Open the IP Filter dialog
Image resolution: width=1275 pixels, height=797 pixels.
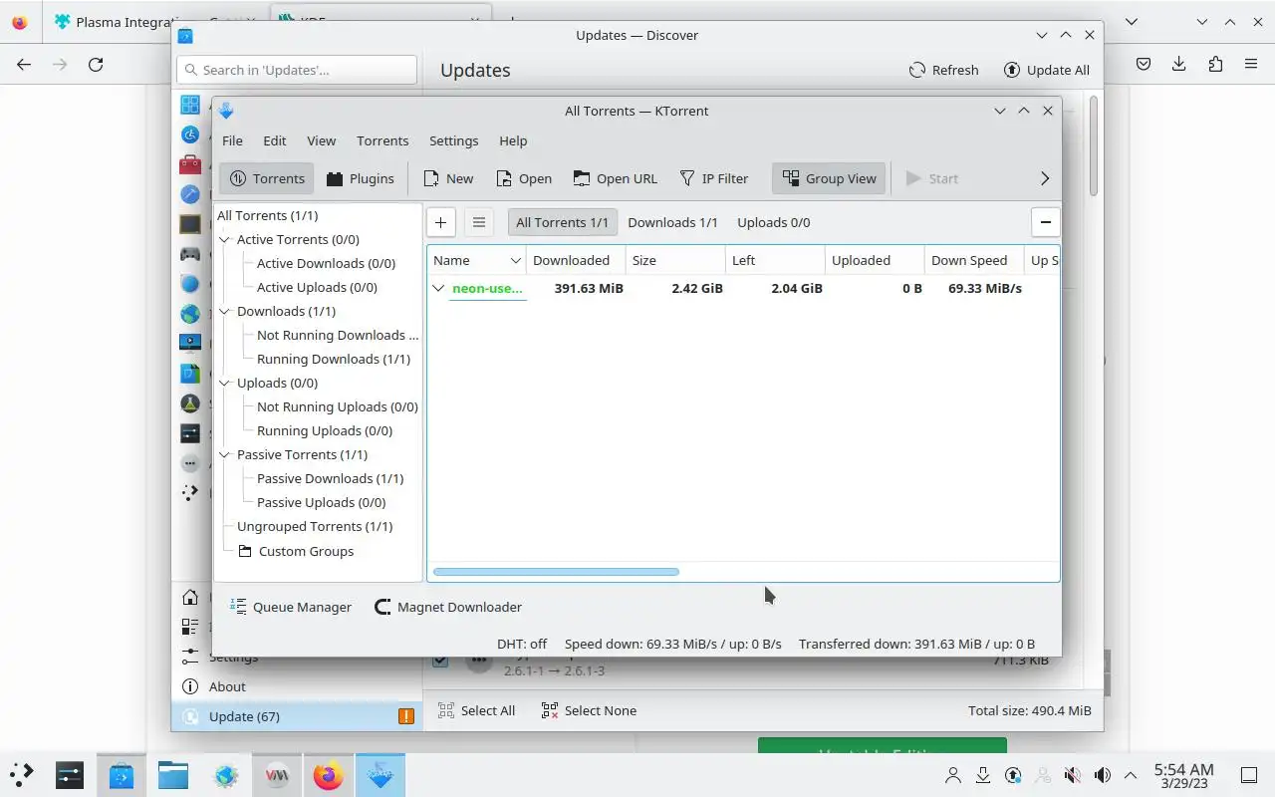(714, 178)
